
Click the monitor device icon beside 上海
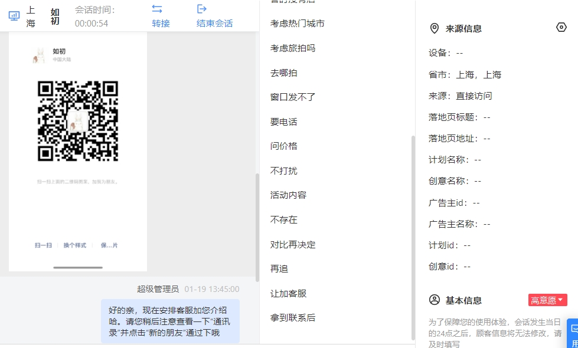(14, 16)
